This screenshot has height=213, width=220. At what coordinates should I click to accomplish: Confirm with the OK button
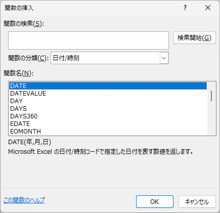click(x=155, y=202)
